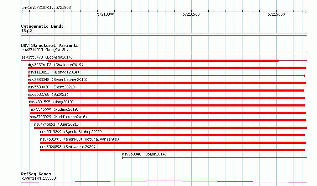
Task: Click the 57219000 ruler position label
Action: coord(276,14)
